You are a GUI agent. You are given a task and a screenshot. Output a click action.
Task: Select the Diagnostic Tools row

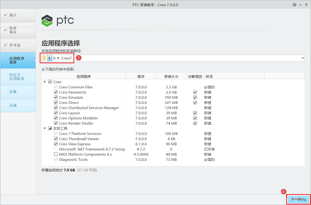point(173,159)
